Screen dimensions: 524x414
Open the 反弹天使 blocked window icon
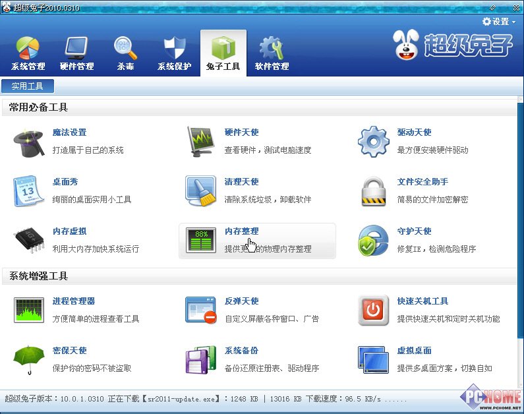201,310
